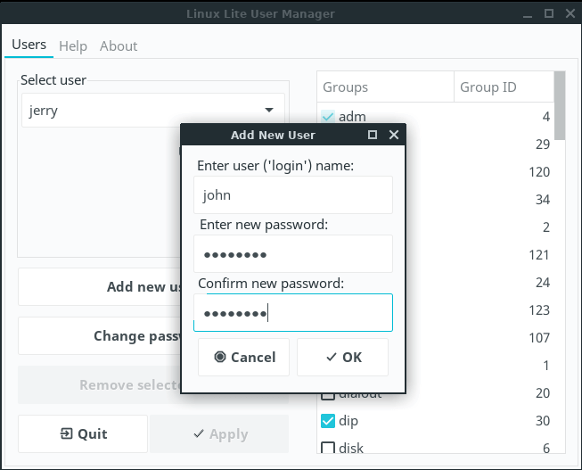Image resolution: width=582 pixels, height=470 pixels.
Task: Open the About tab
Action: (119, 46)
